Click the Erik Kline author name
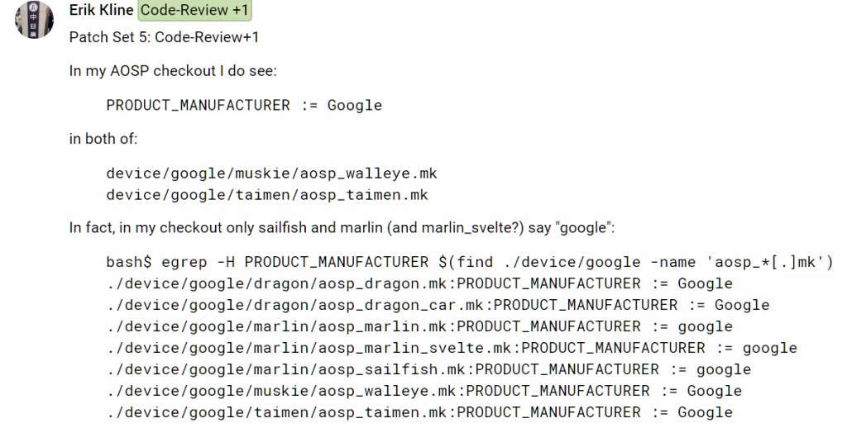 tap(102, 10)
